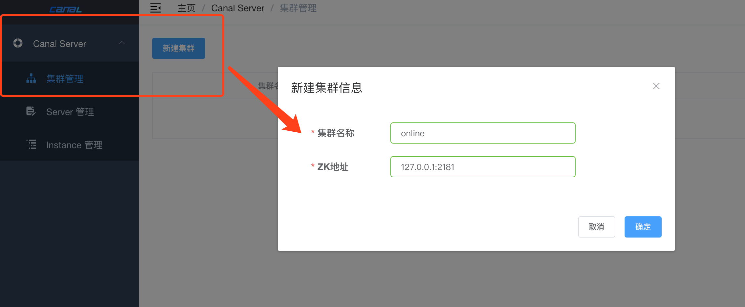Image resolution: width=745 pixels, height=307 pixels.
Task: Click the 集群名称 field label
Action: [x=336, y=133]
